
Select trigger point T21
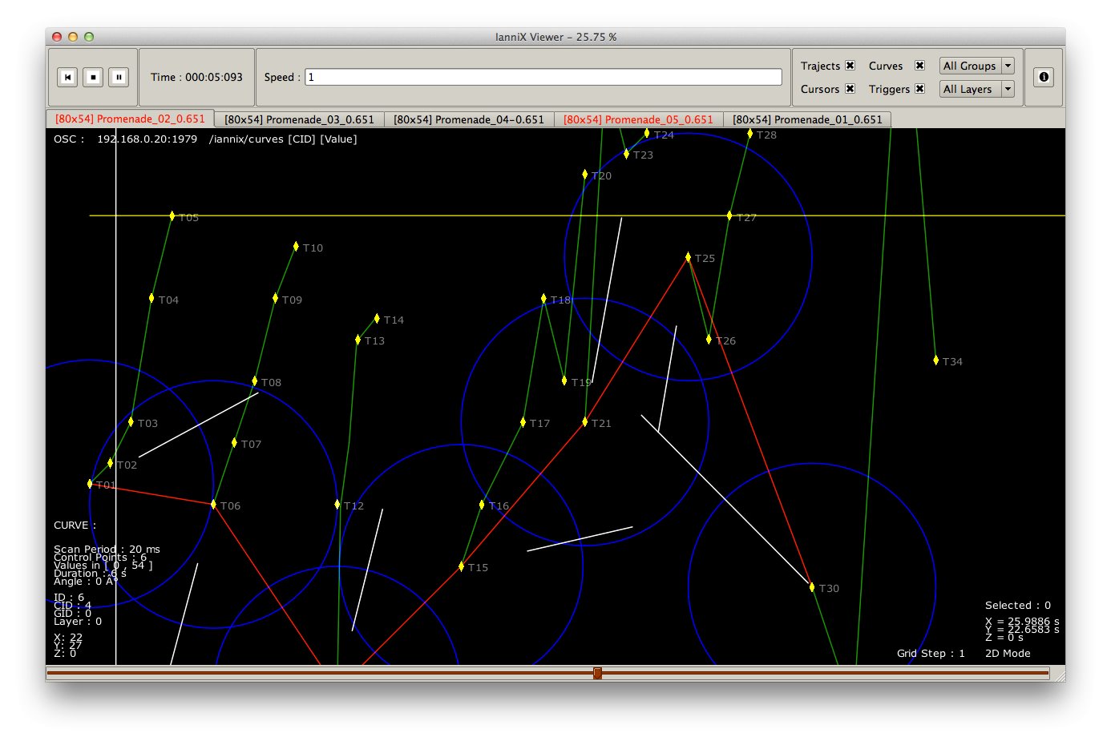(584, 421)
